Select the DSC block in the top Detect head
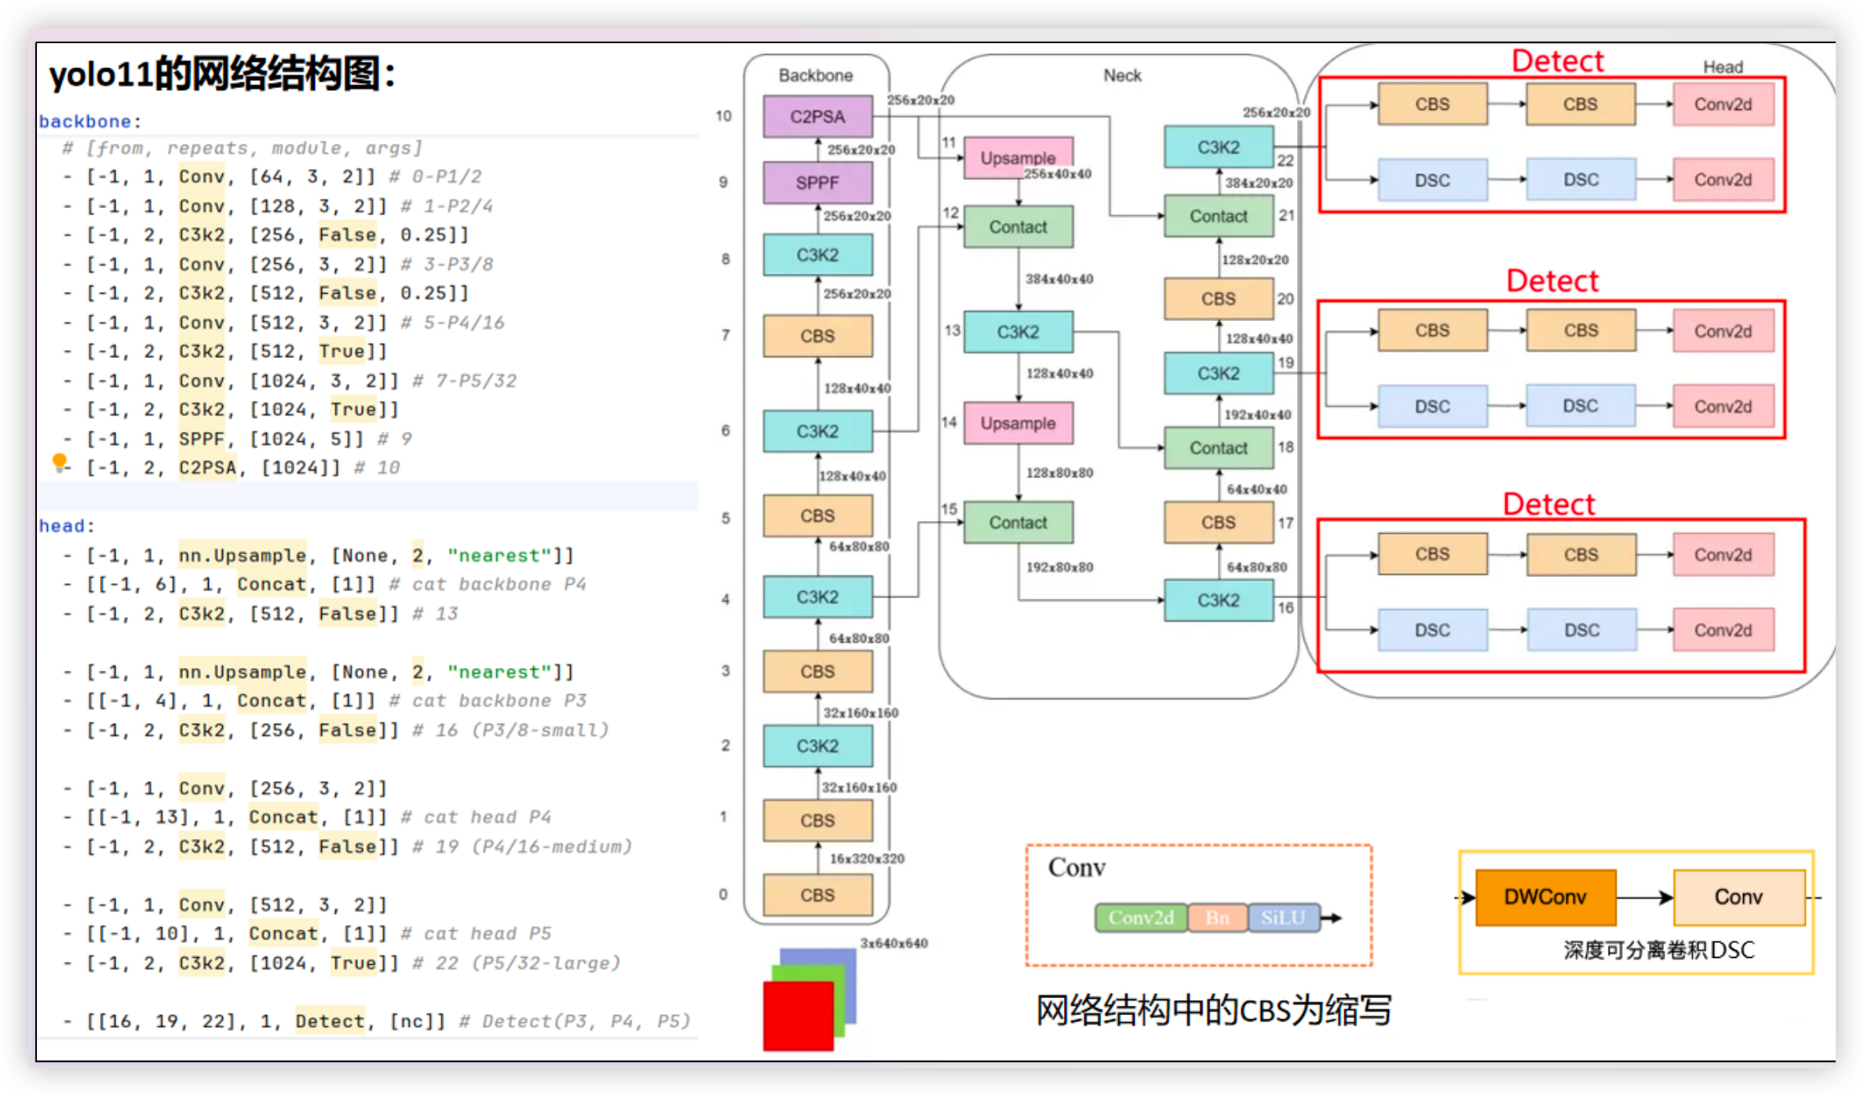The height and width of the screenshot is (1096, 1864). click(1432, 179)
